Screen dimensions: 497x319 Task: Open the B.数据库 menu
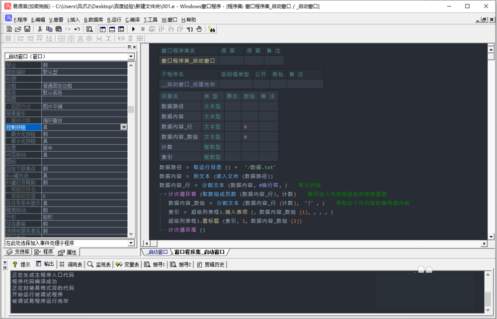93,20
